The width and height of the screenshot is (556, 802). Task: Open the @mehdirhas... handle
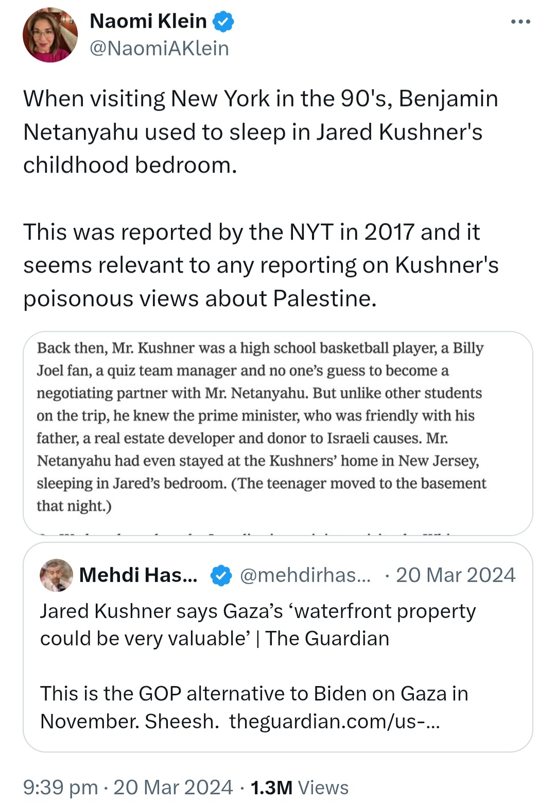305,575
